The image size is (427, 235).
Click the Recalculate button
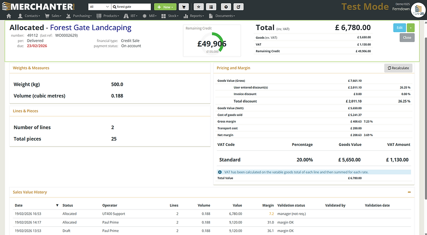tap(398, 68)
